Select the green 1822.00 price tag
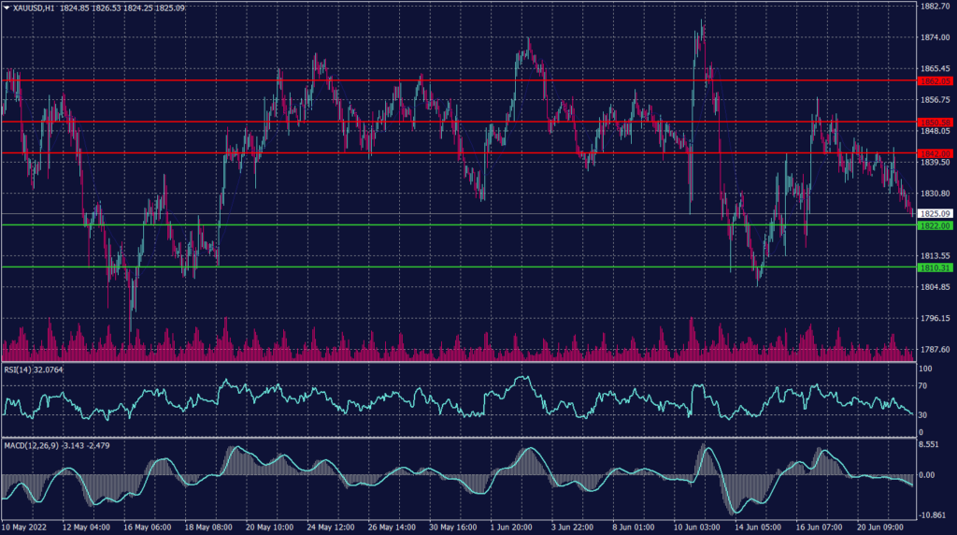Image resolution: width=957 pixels, height=535 pixels. [935, 225]
